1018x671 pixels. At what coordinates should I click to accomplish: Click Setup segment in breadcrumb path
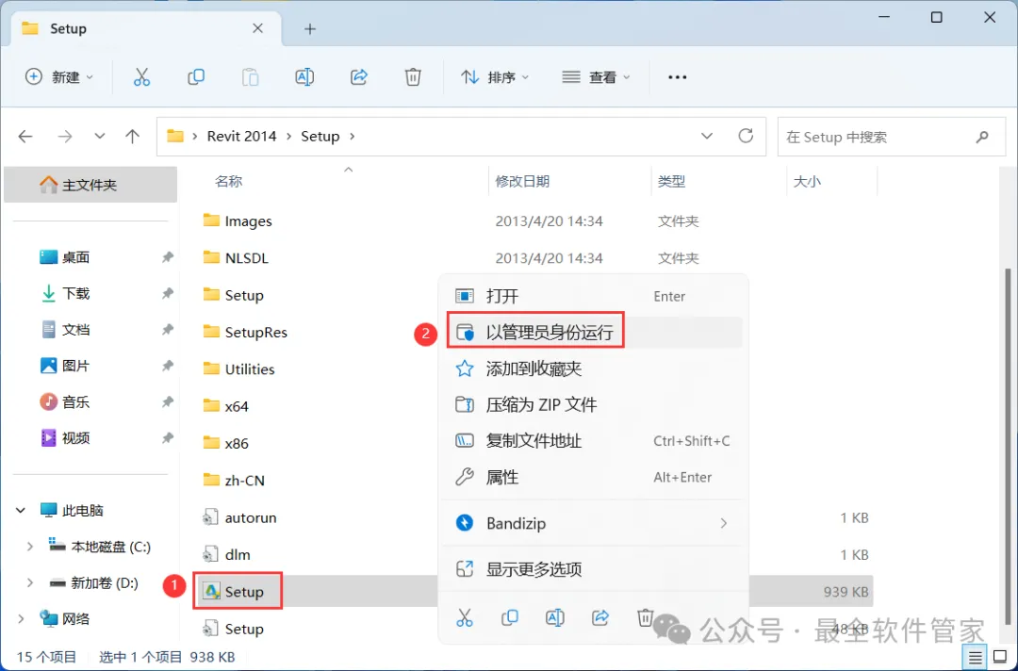(320, 137)
